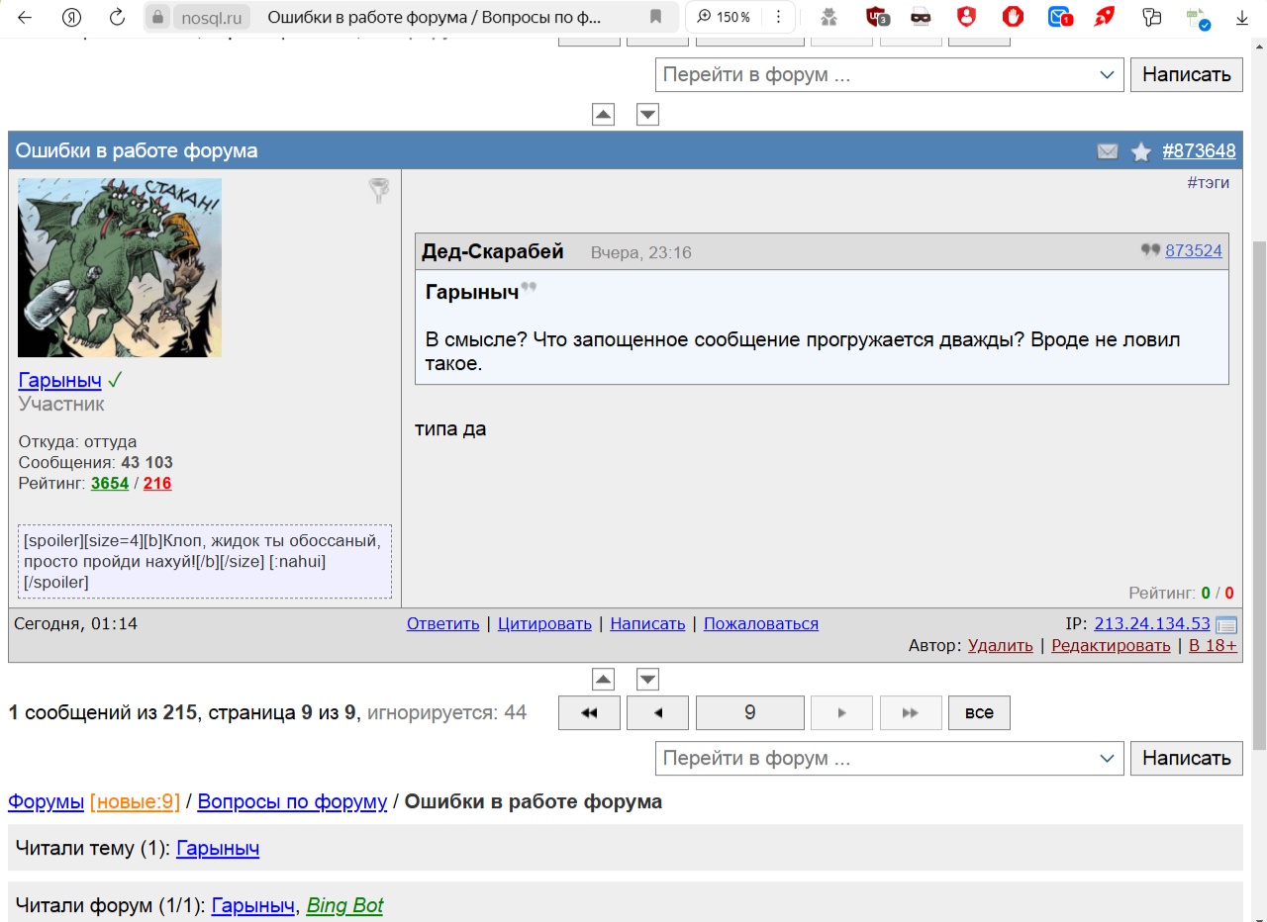Open the document-check extension icon
Image resolution: width=1267 pixels, height=922 pixels.
coord(1198,17)
